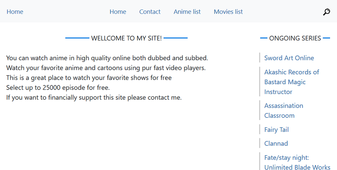Click the text about watching shows for free

(x=89, y=78)
